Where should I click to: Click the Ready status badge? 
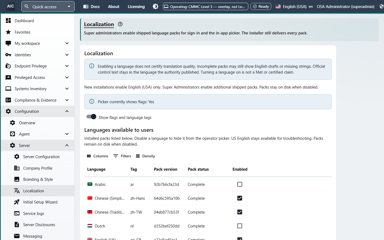pos(261,6)
